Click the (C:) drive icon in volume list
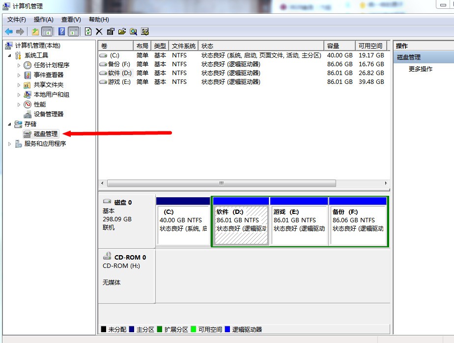Viewport: 454px width, 343px height. click(x=103, y=55)
